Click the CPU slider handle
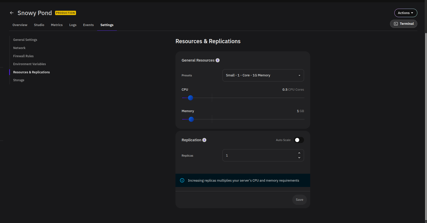The image size is (427, 223). click(191, 98)
